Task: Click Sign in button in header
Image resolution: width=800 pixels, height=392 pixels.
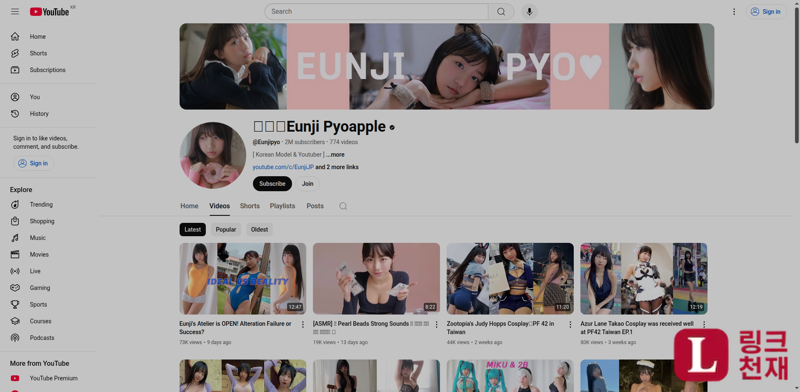Action: [766, 12]
